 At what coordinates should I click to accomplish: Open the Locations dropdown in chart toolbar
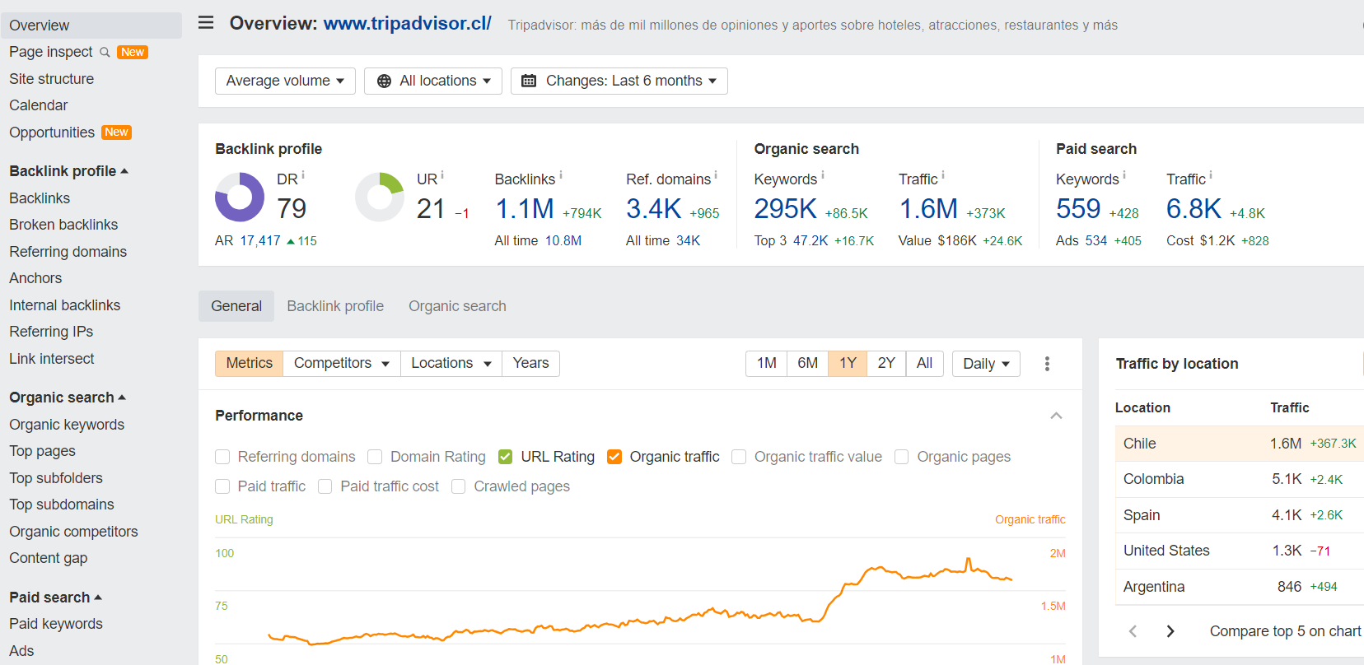(451, 363)
